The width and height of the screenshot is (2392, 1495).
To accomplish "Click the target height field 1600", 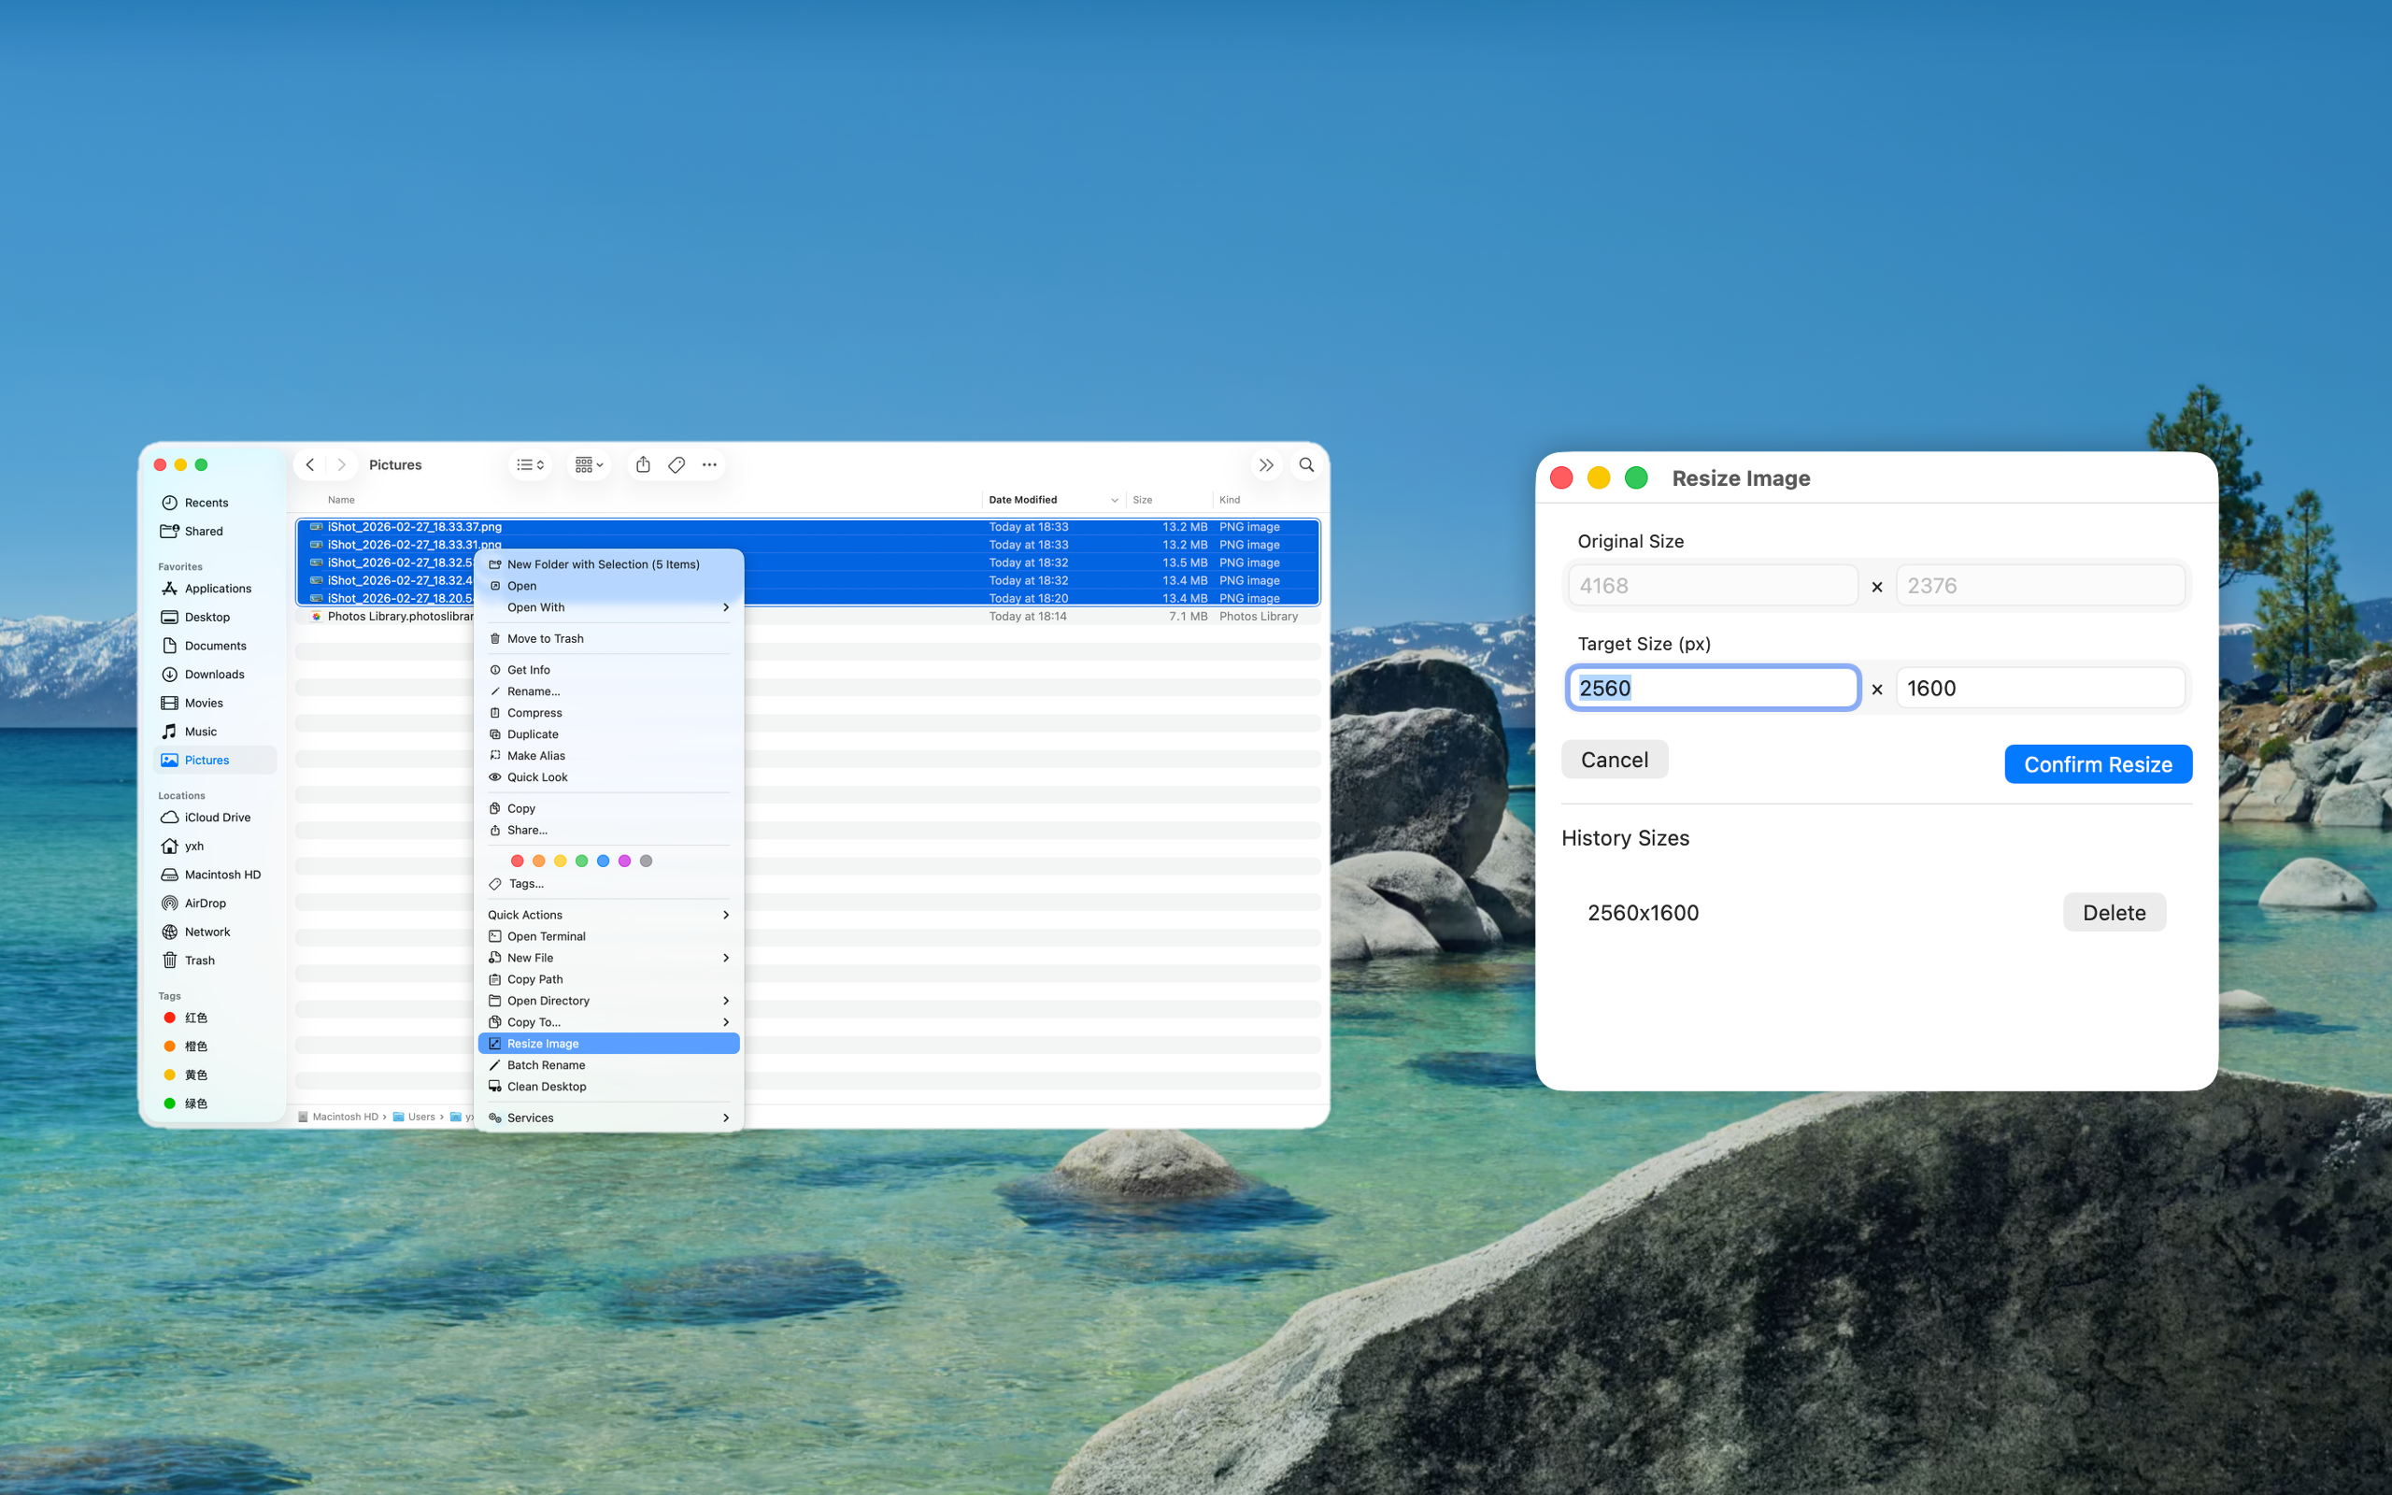I will click(2040, 689).
